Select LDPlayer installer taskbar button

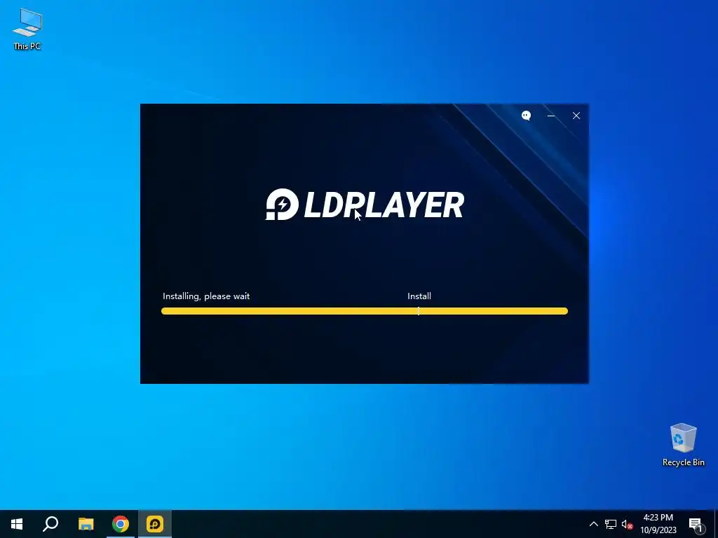[x=155, y=524]
